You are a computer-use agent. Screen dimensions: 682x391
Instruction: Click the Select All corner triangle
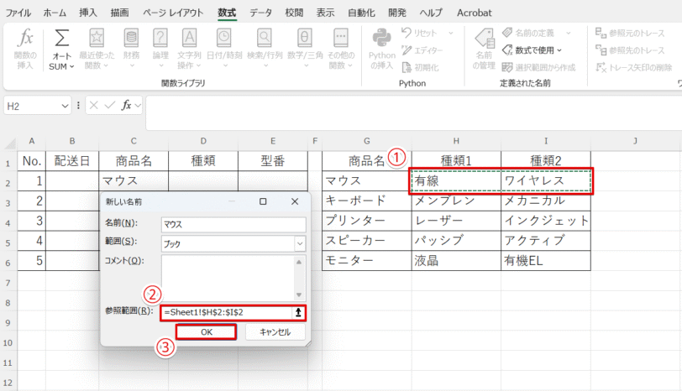click(x=9, y=142)
